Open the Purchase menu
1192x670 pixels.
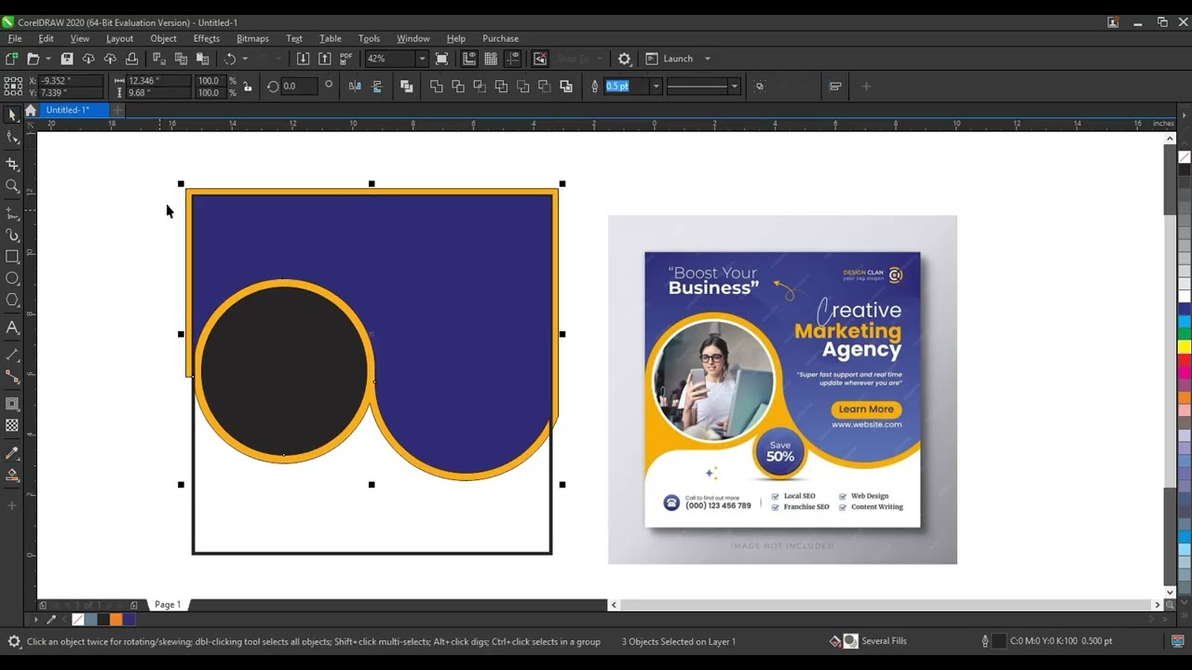coord(500,38)
